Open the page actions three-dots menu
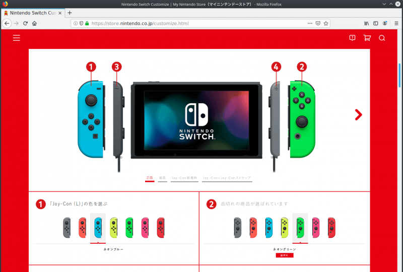The height and width of the screenshot is (272, 403). 310,23
